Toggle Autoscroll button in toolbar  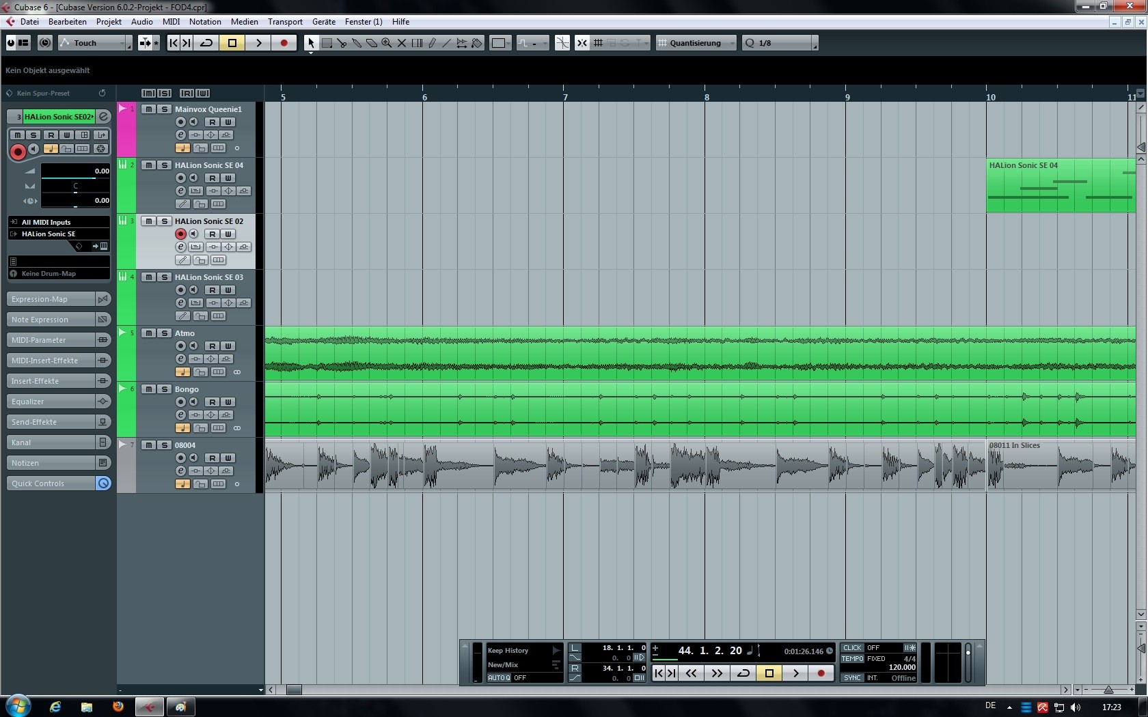click(146, 43)
